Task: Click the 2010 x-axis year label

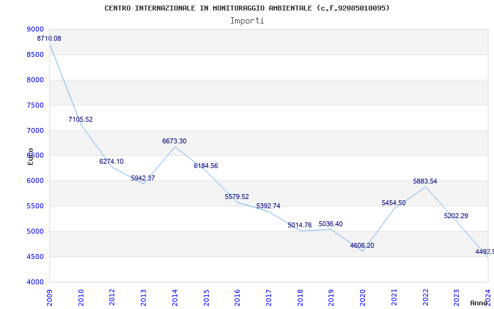Action: pyautogui.click(x=81, y=298)
